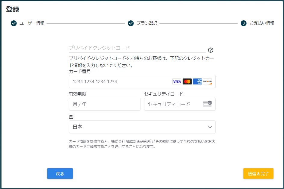Click the カード番号 label
Viewport: 284px width, 189px height.
[x=80, y=71]
